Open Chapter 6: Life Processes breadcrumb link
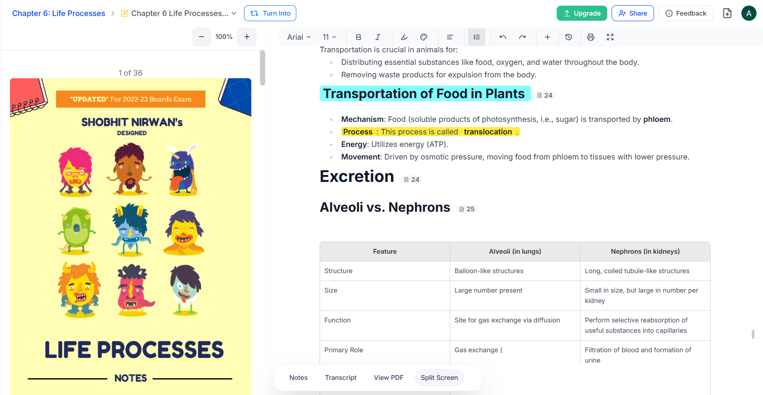 [x=58, y=13]
